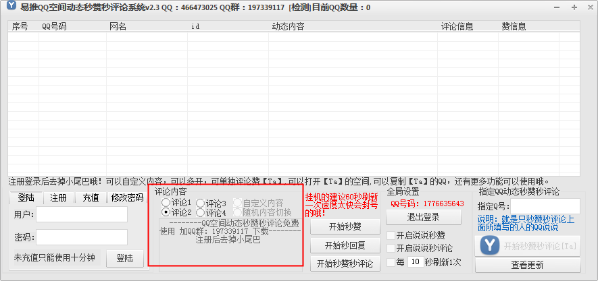
Task: Focus the 用户 username input field
Action: [82, 214]
